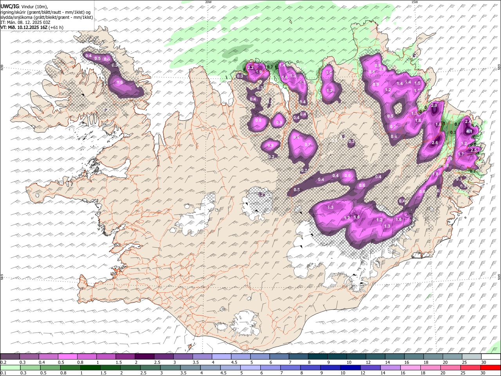Select the light grey swatch between 25 and 30
Image resolution: width=501 pixels, height=376 pixels.
point(471,356)
